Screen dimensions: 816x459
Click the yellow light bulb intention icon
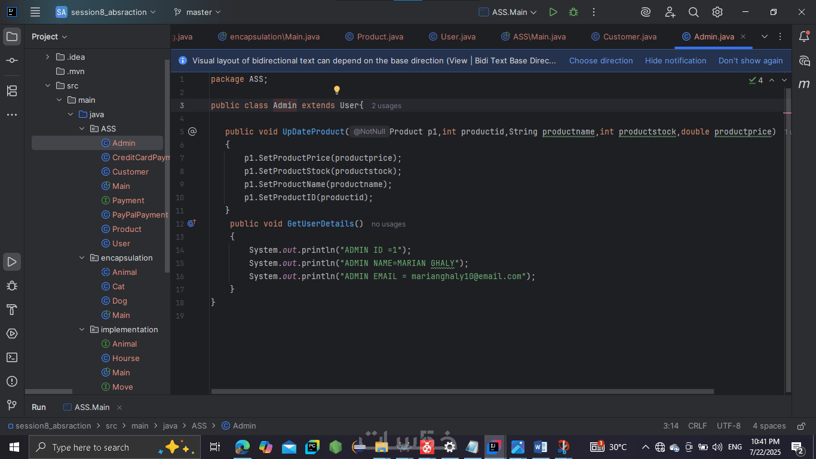tap(336, 90)
